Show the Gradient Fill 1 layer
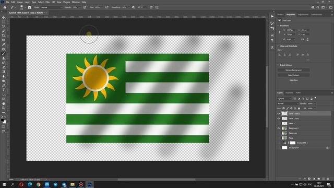Screen dimensions: 334x188 (278, 143)
